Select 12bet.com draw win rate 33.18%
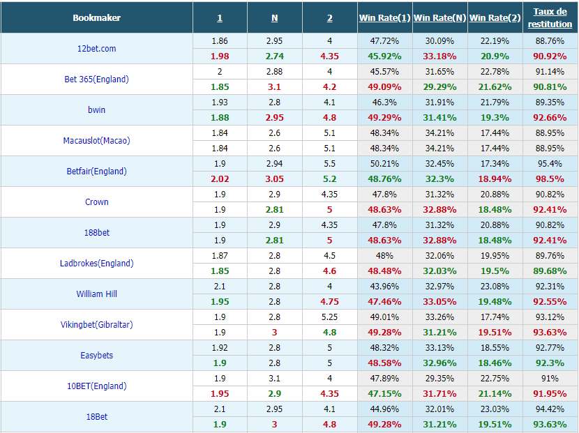This screenshot has height=433, width=579. click(439, 56)
